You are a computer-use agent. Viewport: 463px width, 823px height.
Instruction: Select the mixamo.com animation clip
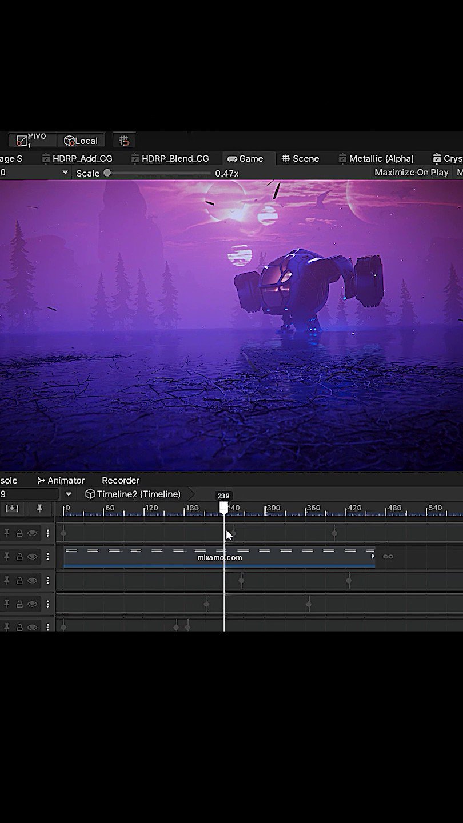pos(220,557)
